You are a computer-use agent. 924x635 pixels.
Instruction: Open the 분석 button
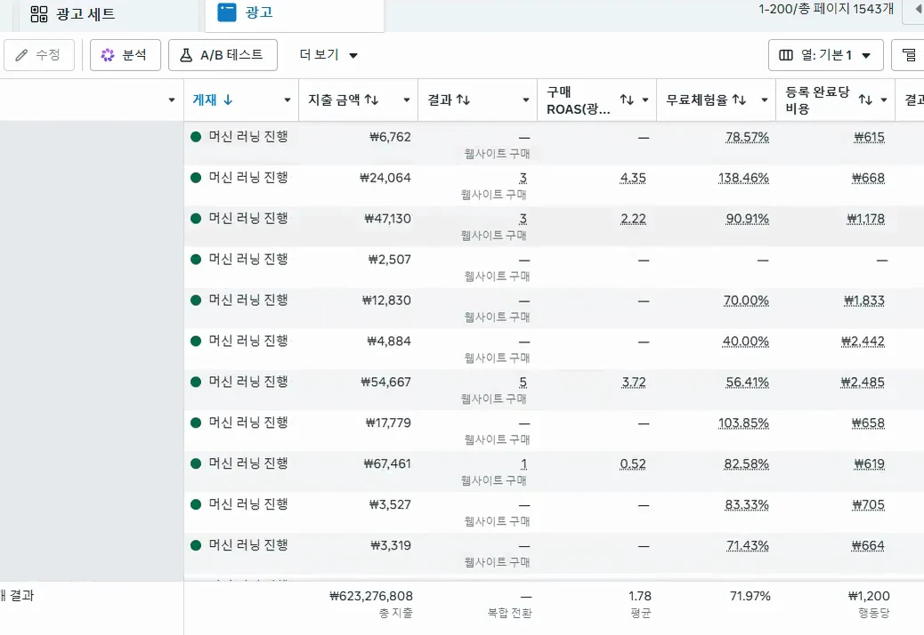(x=125, y=55)
